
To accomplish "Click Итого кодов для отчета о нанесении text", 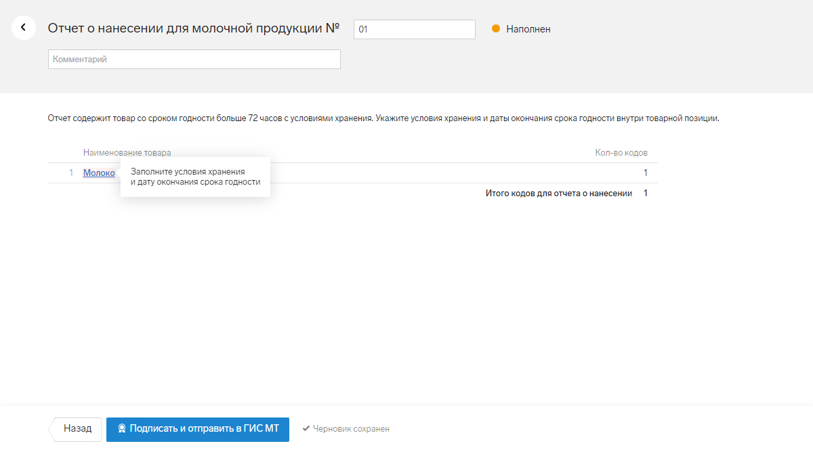I will 559,194.
